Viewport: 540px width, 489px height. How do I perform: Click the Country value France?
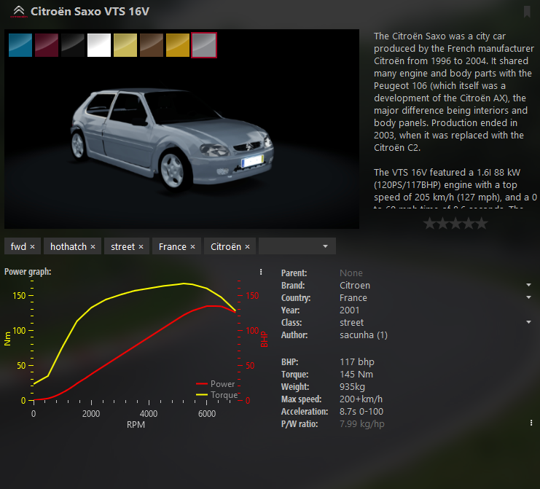pyautogui.click(x=353, y=298)
